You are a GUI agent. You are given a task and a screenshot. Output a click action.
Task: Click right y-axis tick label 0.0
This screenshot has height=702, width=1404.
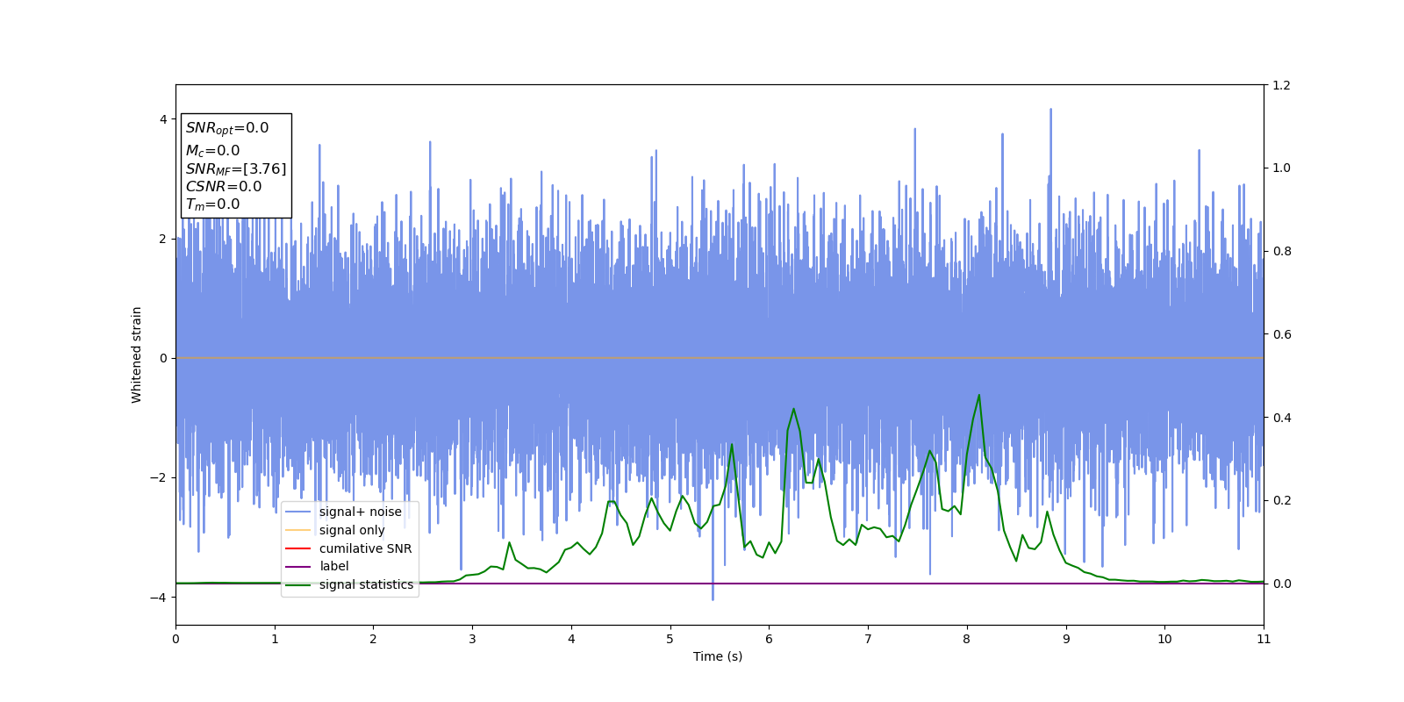pyautogui.click(x=1281, y=584)
